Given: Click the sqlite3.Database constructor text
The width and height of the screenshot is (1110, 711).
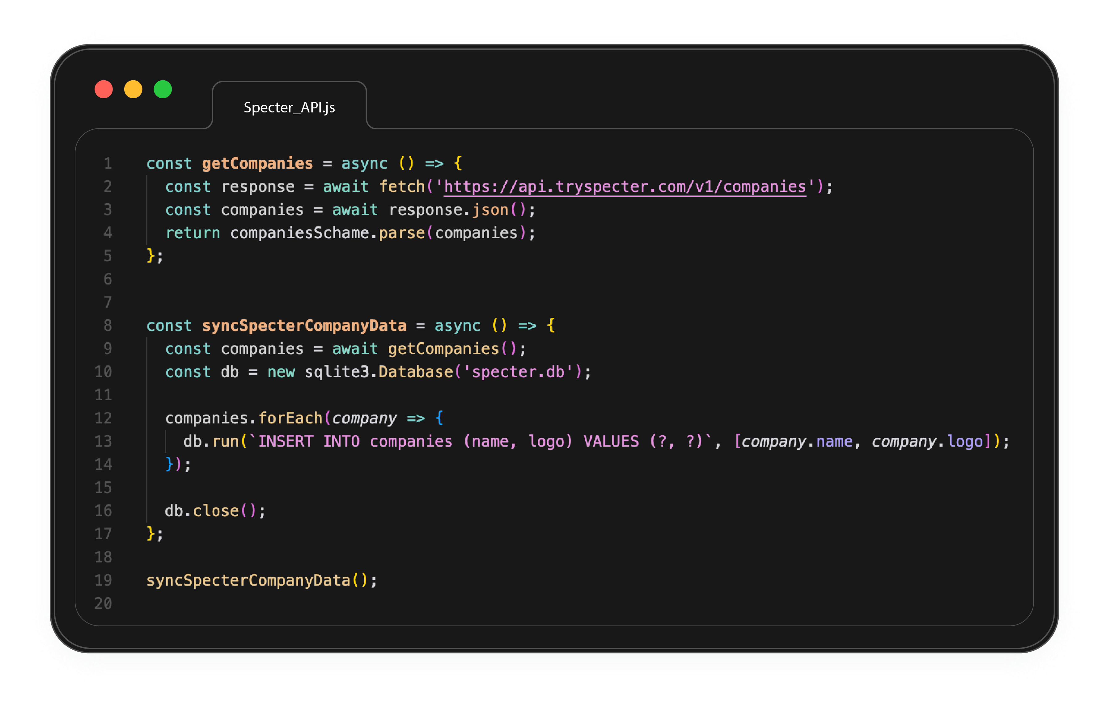Looking at the screenshot, I should [378, 372].
